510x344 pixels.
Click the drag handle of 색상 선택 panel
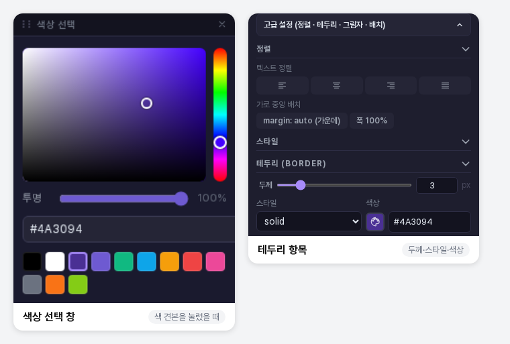(26, 24)
